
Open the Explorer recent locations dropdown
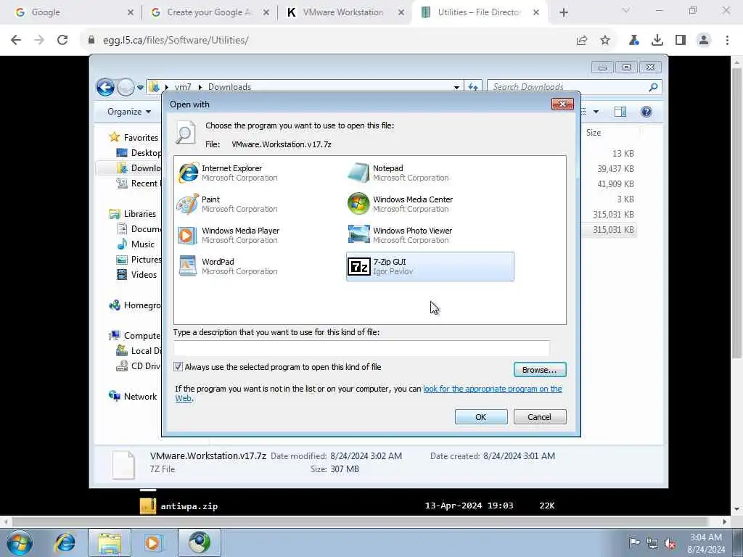point(140,88)
